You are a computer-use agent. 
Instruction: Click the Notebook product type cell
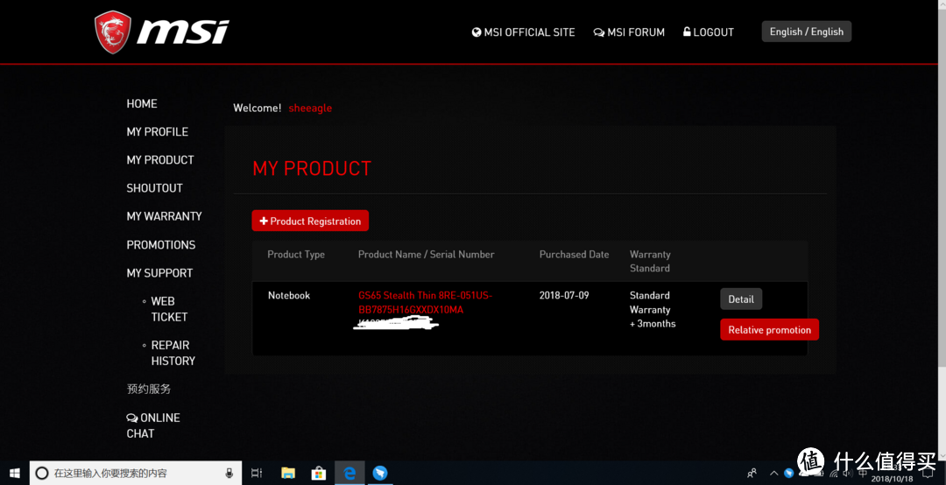click(289, 295)
